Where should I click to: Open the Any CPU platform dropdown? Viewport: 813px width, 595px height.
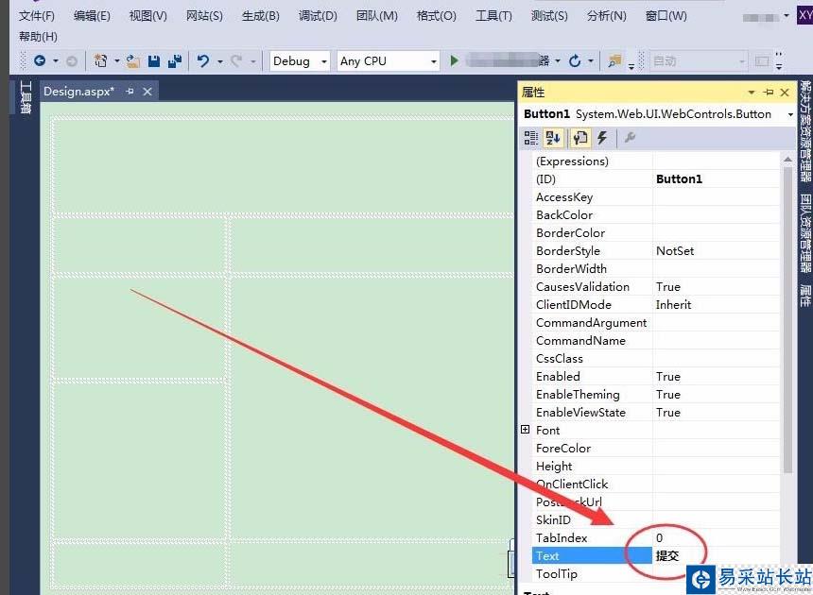point(389,60)
